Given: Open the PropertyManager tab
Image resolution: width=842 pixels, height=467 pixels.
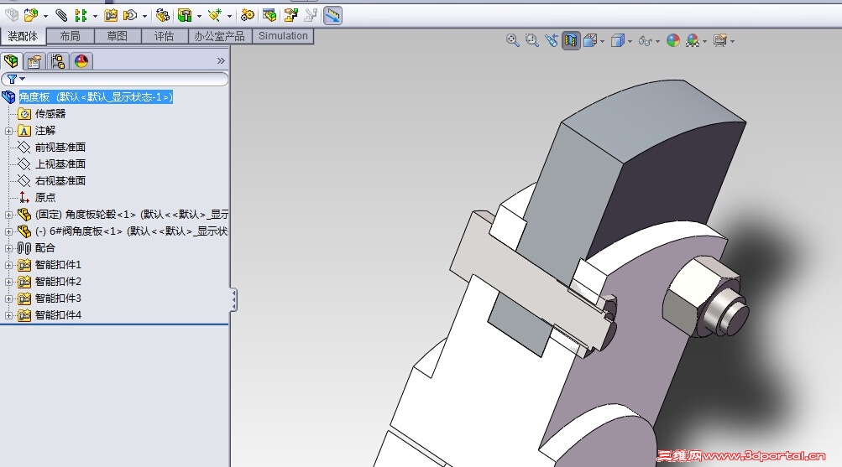Looking at the screenshot, I should pyautogui.click(x=34, y=61).
